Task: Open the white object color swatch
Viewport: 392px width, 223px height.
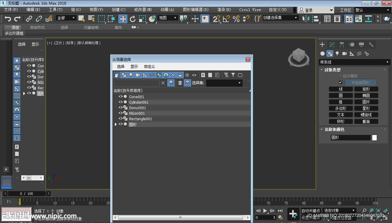Action: pyautogui.click(x=374, y=138)
